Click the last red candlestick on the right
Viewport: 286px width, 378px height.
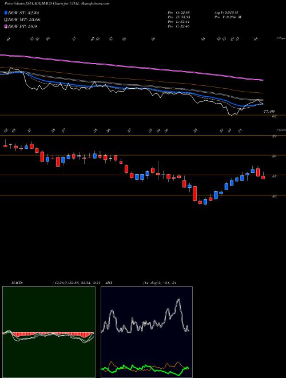tap(263, 177)
